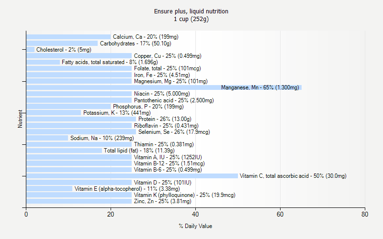Image resolution: width=383 pixels, height=239 pixels.
Task: Click the 'Vitamin D - 25% (101IU)' label
Action: coord(162,183)
